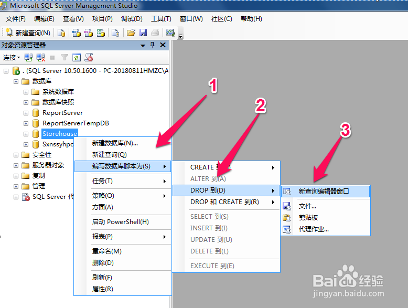Click the Stop square icon

coord(52,58)
